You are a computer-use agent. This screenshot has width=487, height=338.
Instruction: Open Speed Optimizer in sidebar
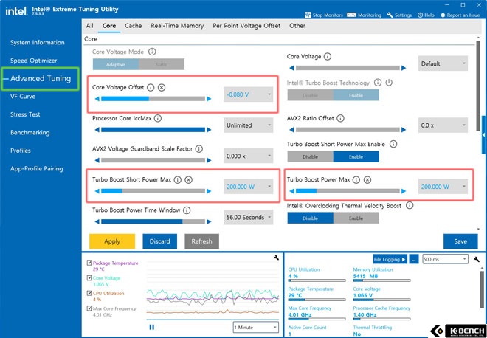(33, 61)
